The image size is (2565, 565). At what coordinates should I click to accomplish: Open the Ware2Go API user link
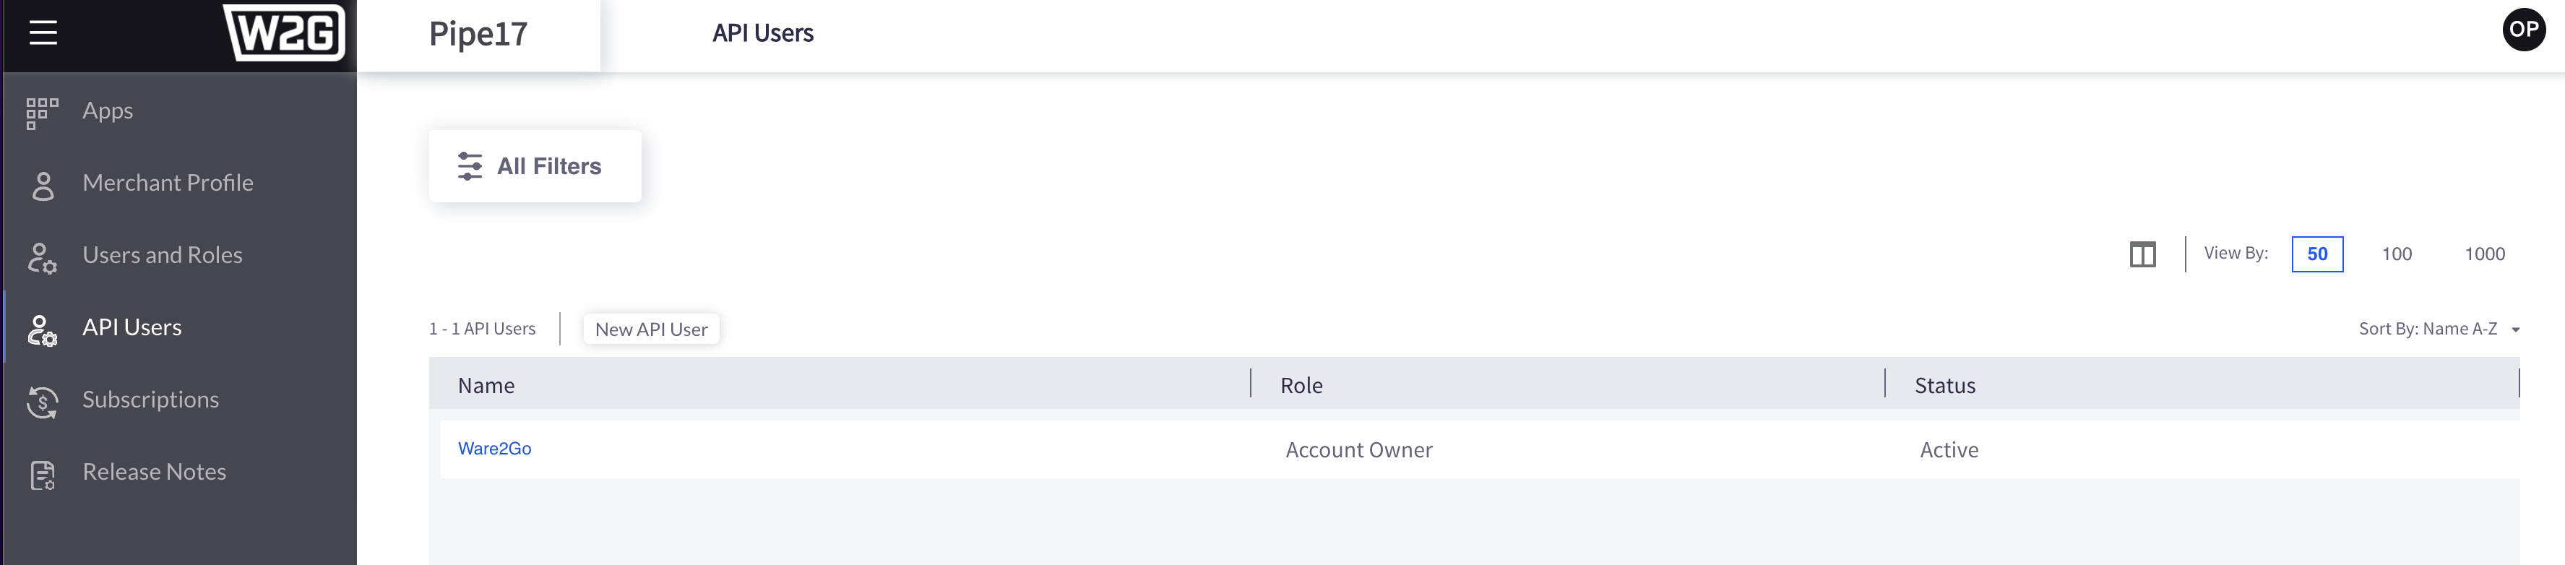(494, 449)
